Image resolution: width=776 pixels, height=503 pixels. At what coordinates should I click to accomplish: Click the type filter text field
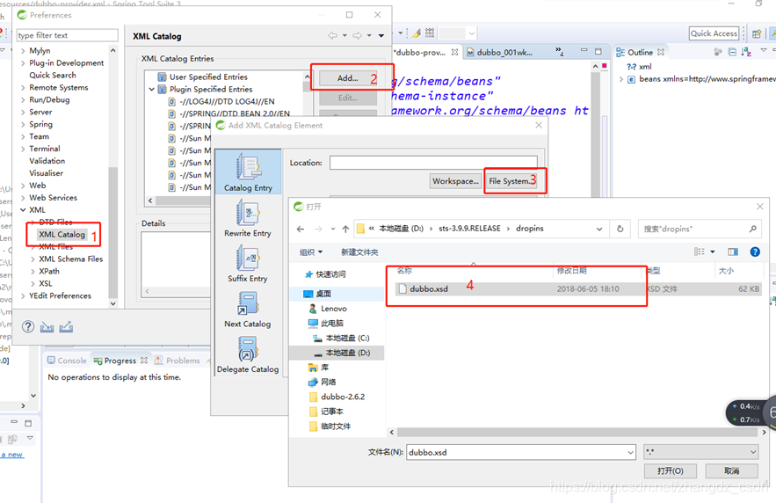[68, 35]
